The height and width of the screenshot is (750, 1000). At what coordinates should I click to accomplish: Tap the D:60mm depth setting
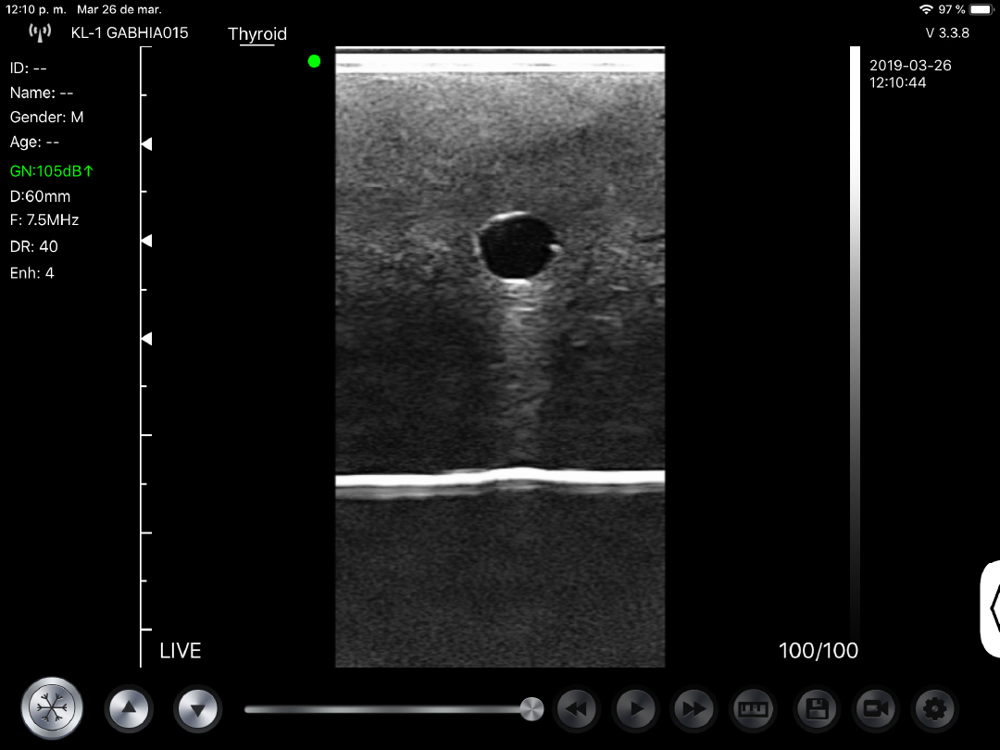(x=40, y=196)
